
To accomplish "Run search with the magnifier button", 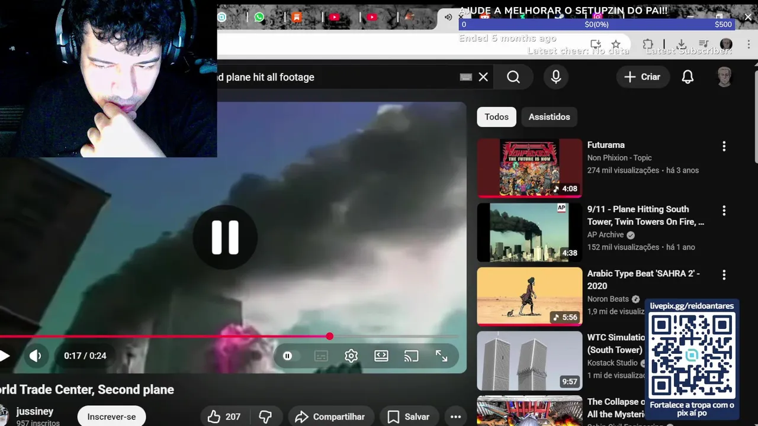I will [x=513, y=77].
